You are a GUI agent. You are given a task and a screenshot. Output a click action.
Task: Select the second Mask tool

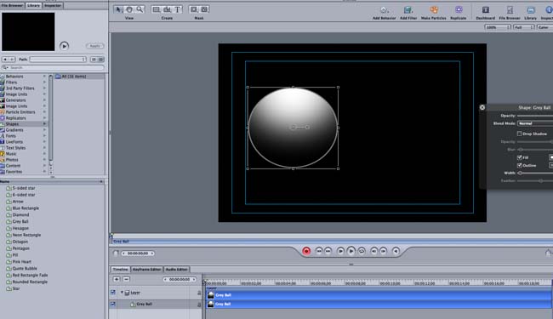point(204,9)
